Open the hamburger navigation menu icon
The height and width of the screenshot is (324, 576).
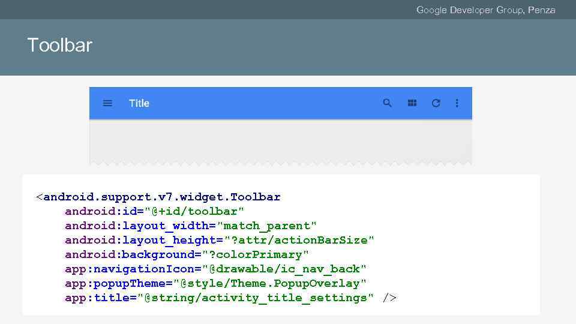click(x=107, y=103)
